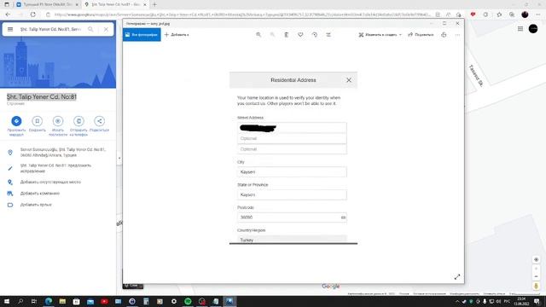This screenshot has width=546, height=307.
Task: Close the Residential Address dialog X
Action: click(x=349, y=80)
